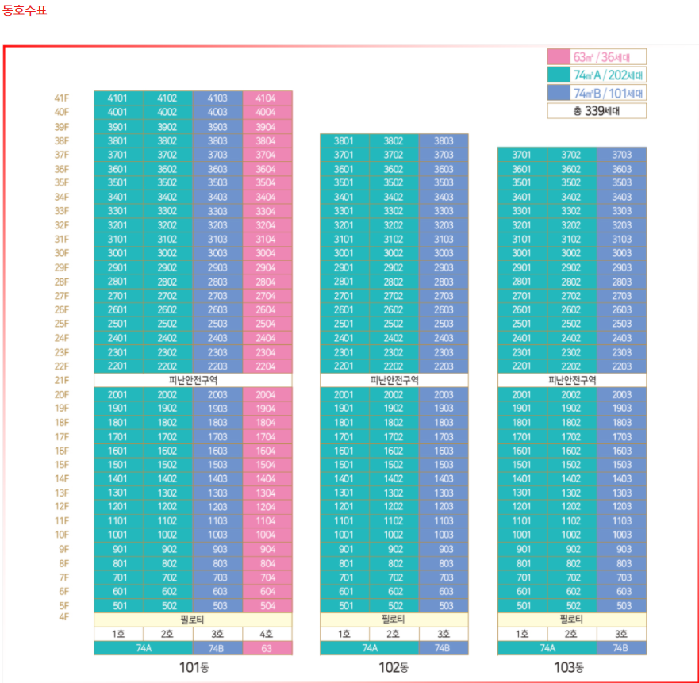The height and width of the screenshot is (683, 699).
Task: Select unit 3701 in 103동
Action: coord(522,155)
